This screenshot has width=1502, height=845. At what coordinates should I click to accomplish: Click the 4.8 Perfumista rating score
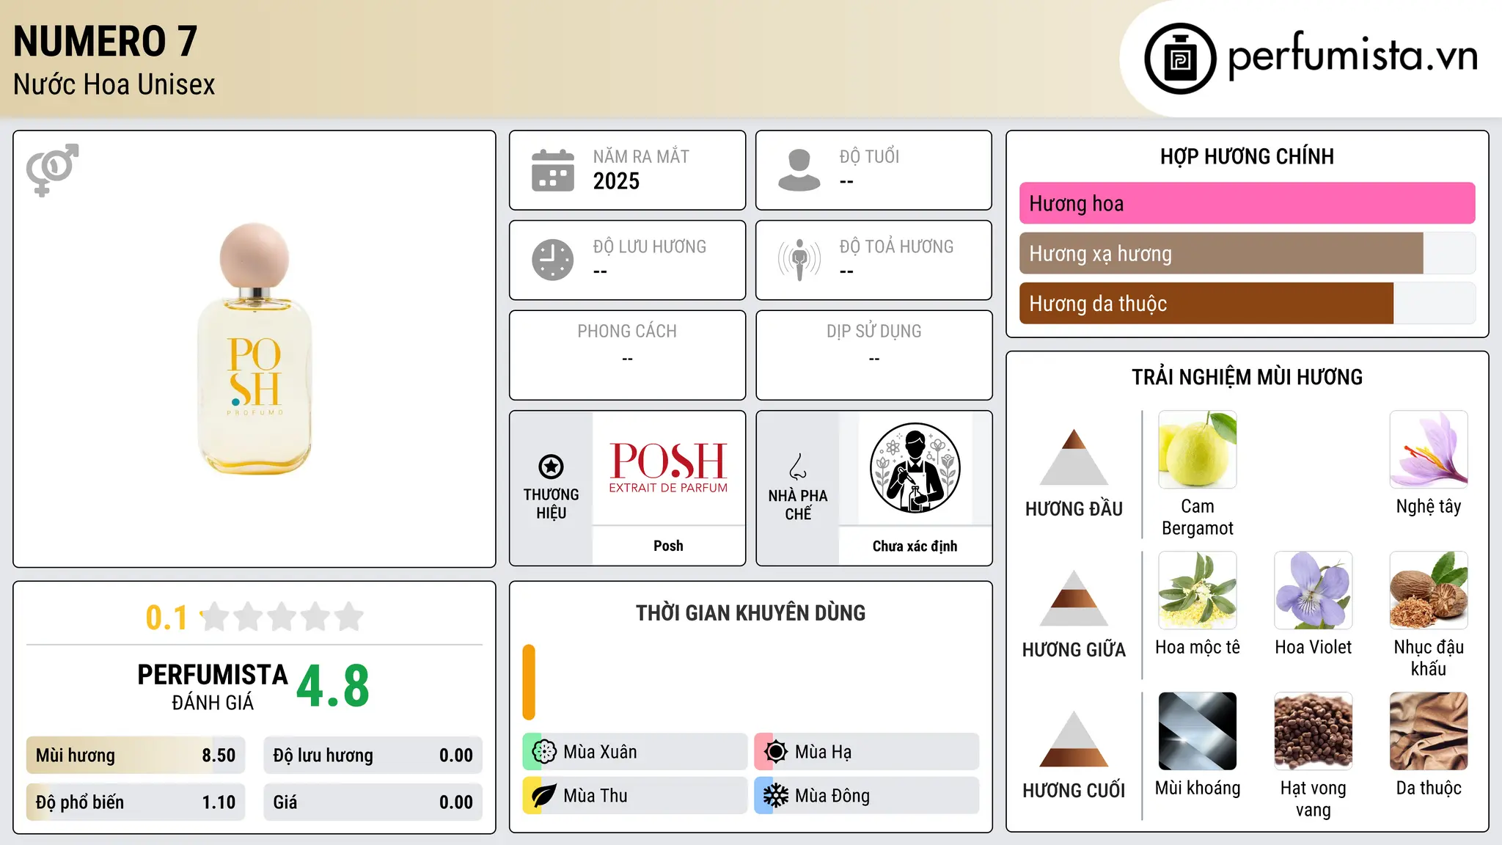[x=333, y=686]
